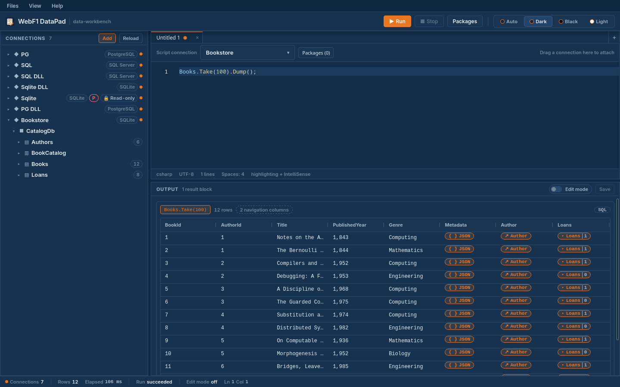Open the Packages toolbar button
Screen dimensions: 620x387
tap(465, 21)
